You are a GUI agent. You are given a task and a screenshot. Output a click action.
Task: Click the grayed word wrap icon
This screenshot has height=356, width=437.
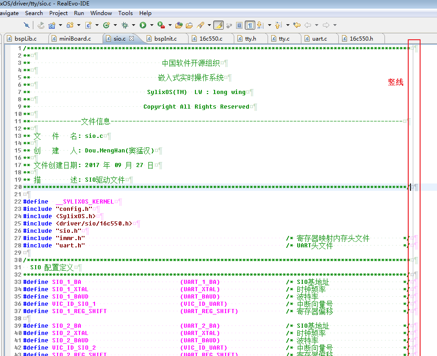coord(229,26)
